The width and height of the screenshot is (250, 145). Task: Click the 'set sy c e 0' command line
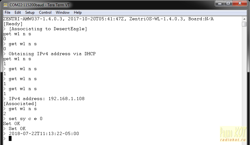pos(26,119)
